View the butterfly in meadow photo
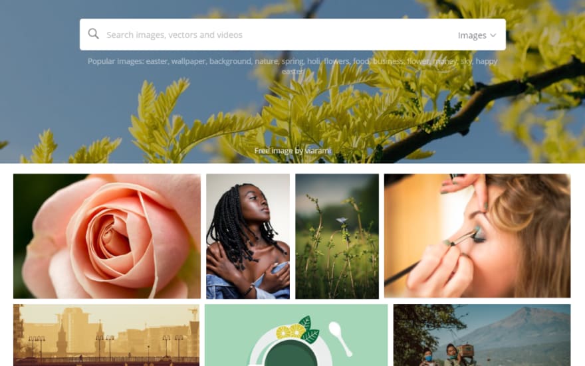 tap(337, 236)
